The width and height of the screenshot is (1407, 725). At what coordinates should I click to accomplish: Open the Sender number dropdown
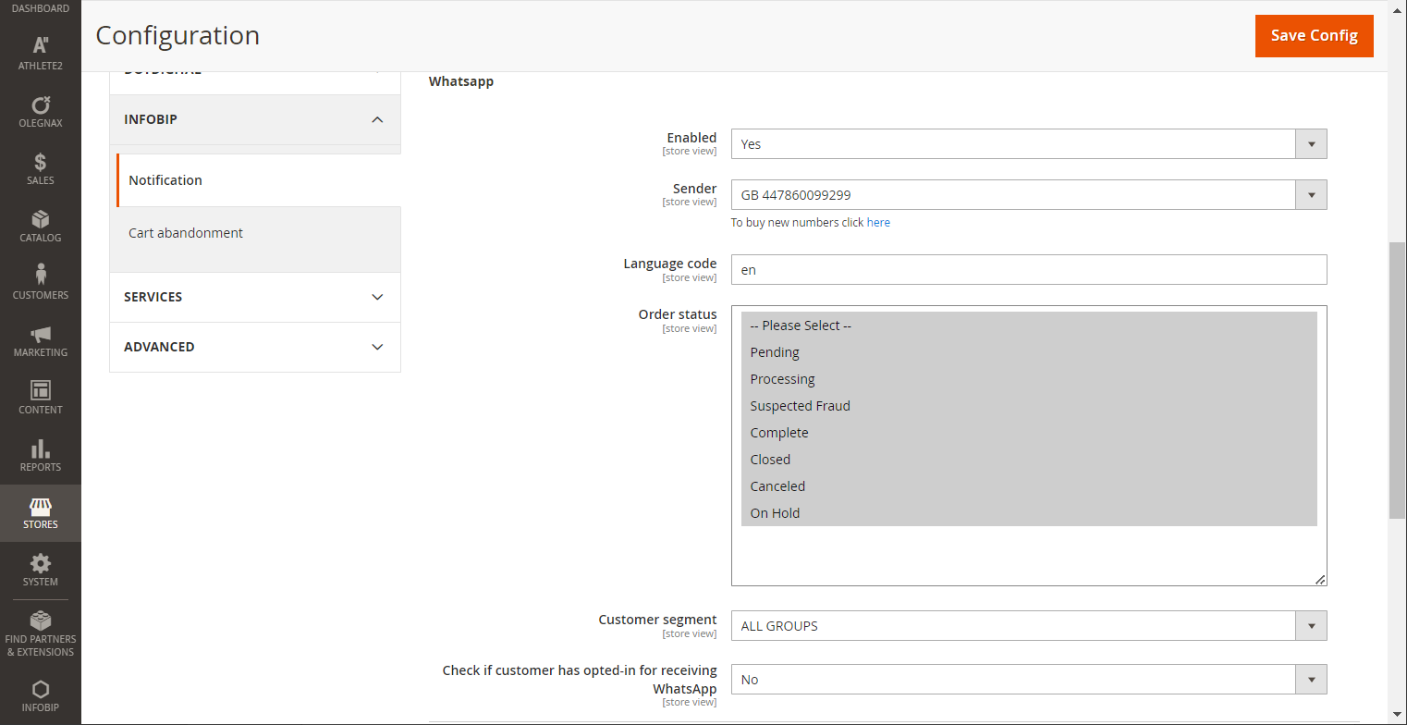[x=1028, y=195]
